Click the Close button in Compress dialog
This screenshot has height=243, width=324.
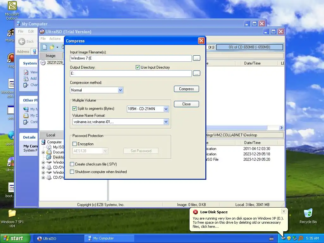pos(186,104)
